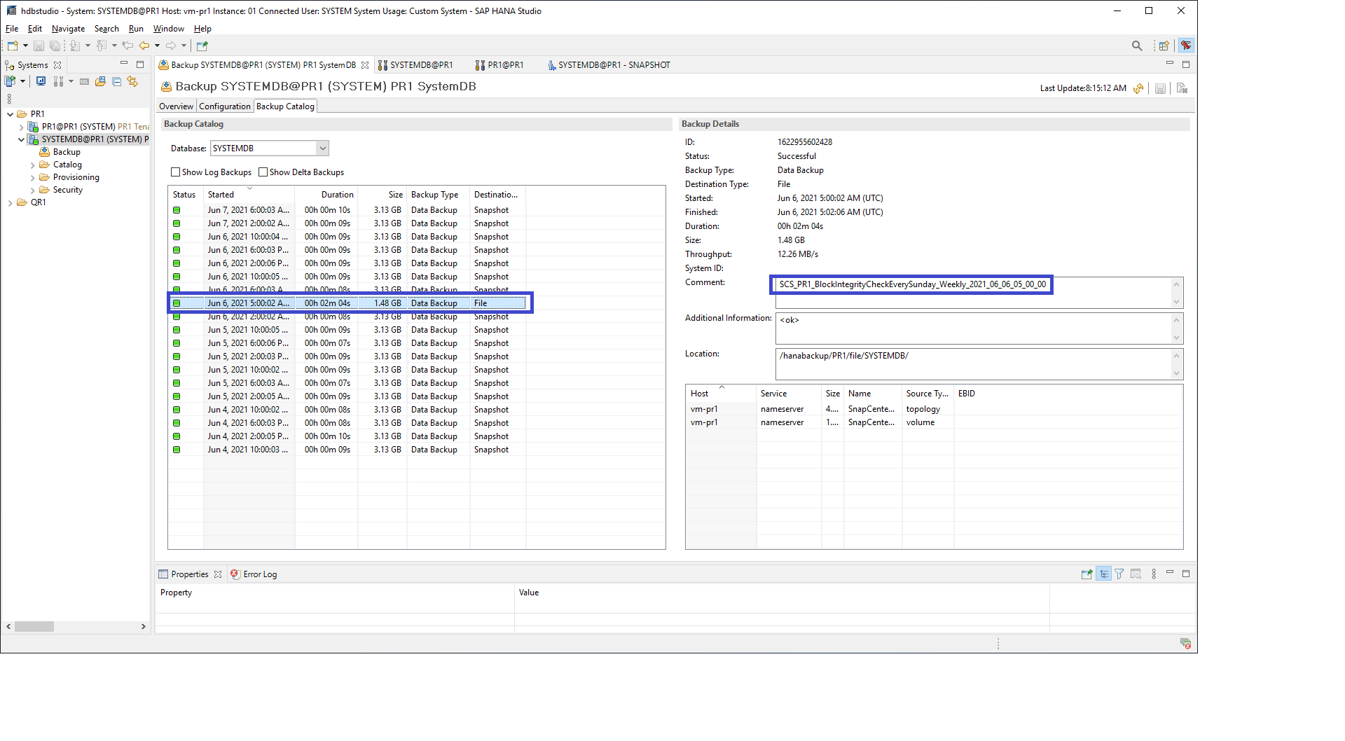This screenshot has height=741, width=1345.
Task: Refresh the backup catalog
Action: tap(1138, 88)
